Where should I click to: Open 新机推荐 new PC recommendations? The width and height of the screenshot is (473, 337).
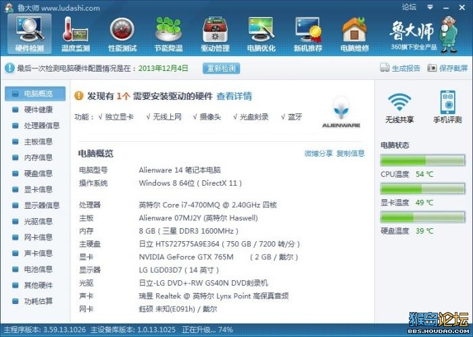[307, 34]
